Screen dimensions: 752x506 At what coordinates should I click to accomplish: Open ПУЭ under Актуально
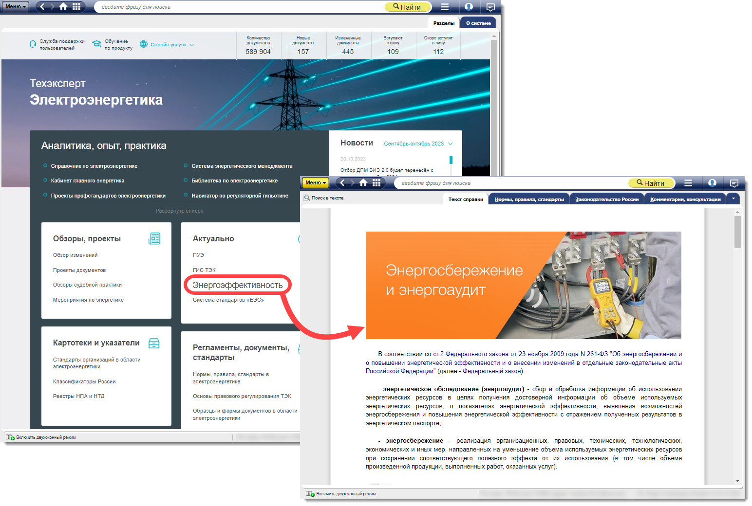(x=198, y=255)
